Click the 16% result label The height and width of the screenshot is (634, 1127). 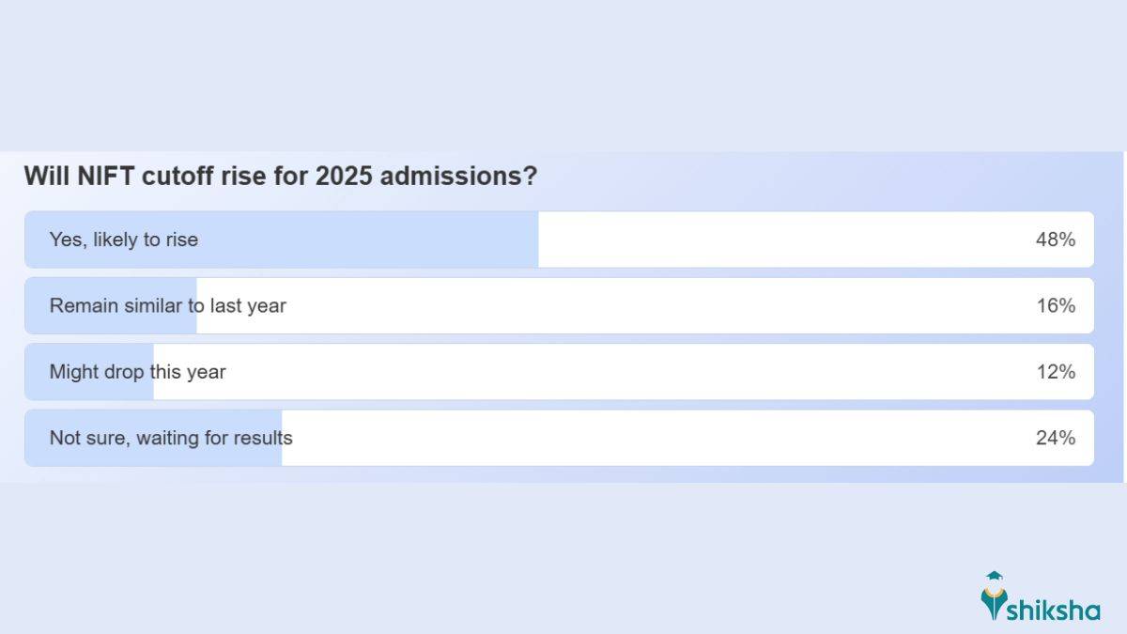[1055, 306]
